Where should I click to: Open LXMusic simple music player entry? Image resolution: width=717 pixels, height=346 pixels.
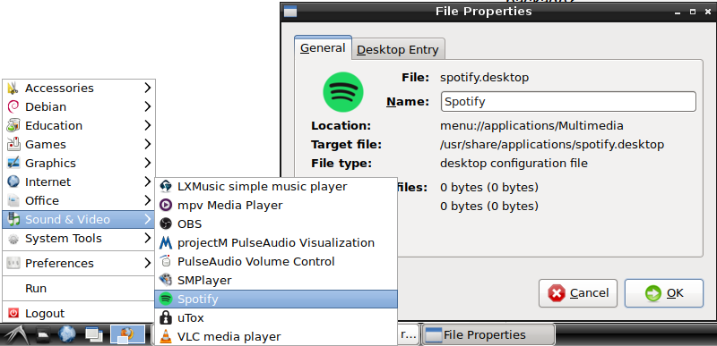pyautogui.click(x=276, y=186)
